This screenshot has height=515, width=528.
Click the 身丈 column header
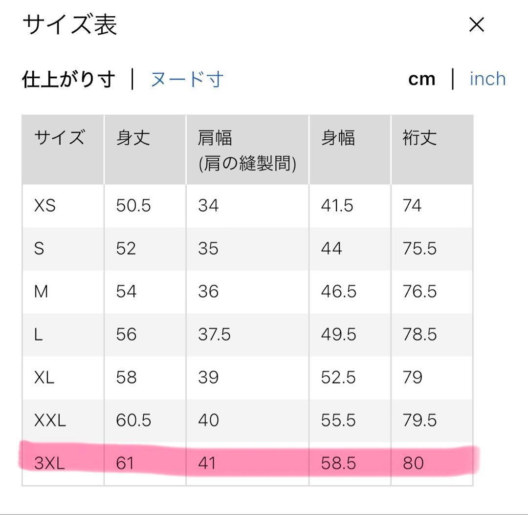point(133,138)
